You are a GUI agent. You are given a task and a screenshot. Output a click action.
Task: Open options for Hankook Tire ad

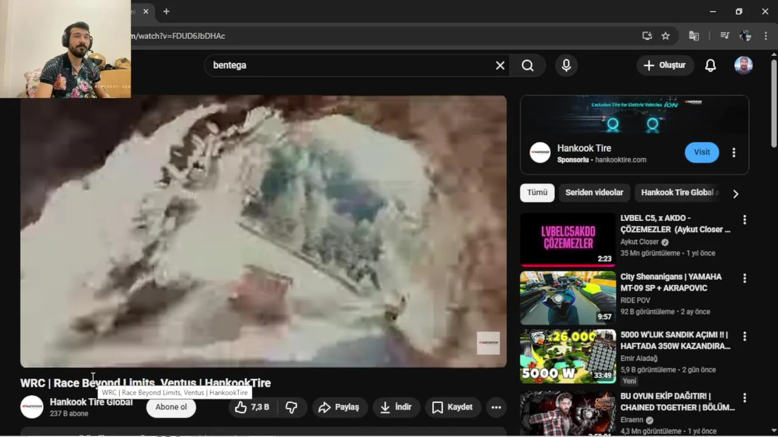734,152
